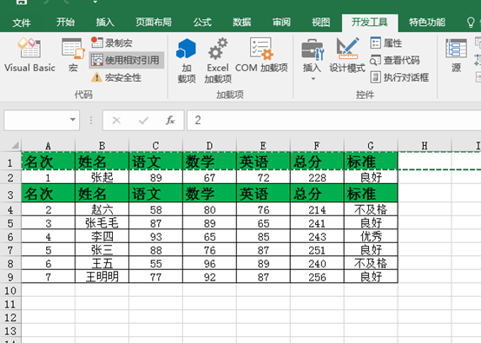Open the 宏 macros dialog
481x343 pixels.
[73, 56]
